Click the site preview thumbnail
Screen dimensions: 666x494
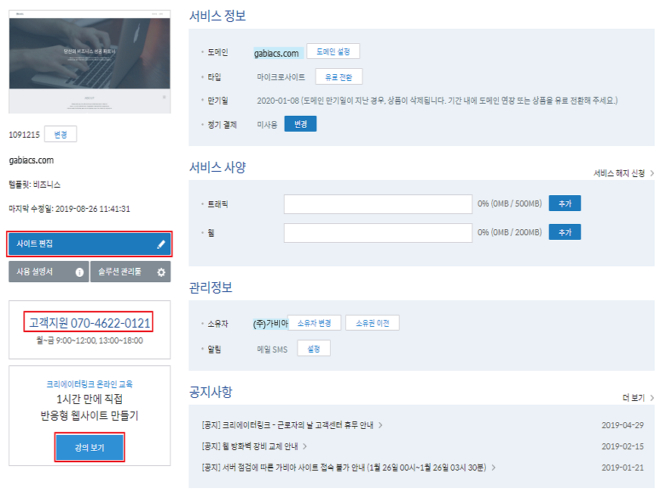tap(89, 61)
